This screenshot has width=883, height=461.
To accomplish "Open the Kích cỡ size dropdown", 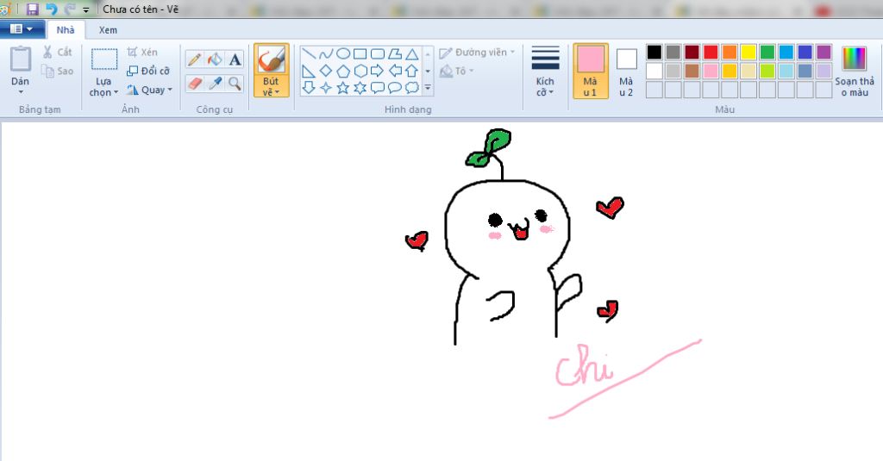I will (545, 71).
